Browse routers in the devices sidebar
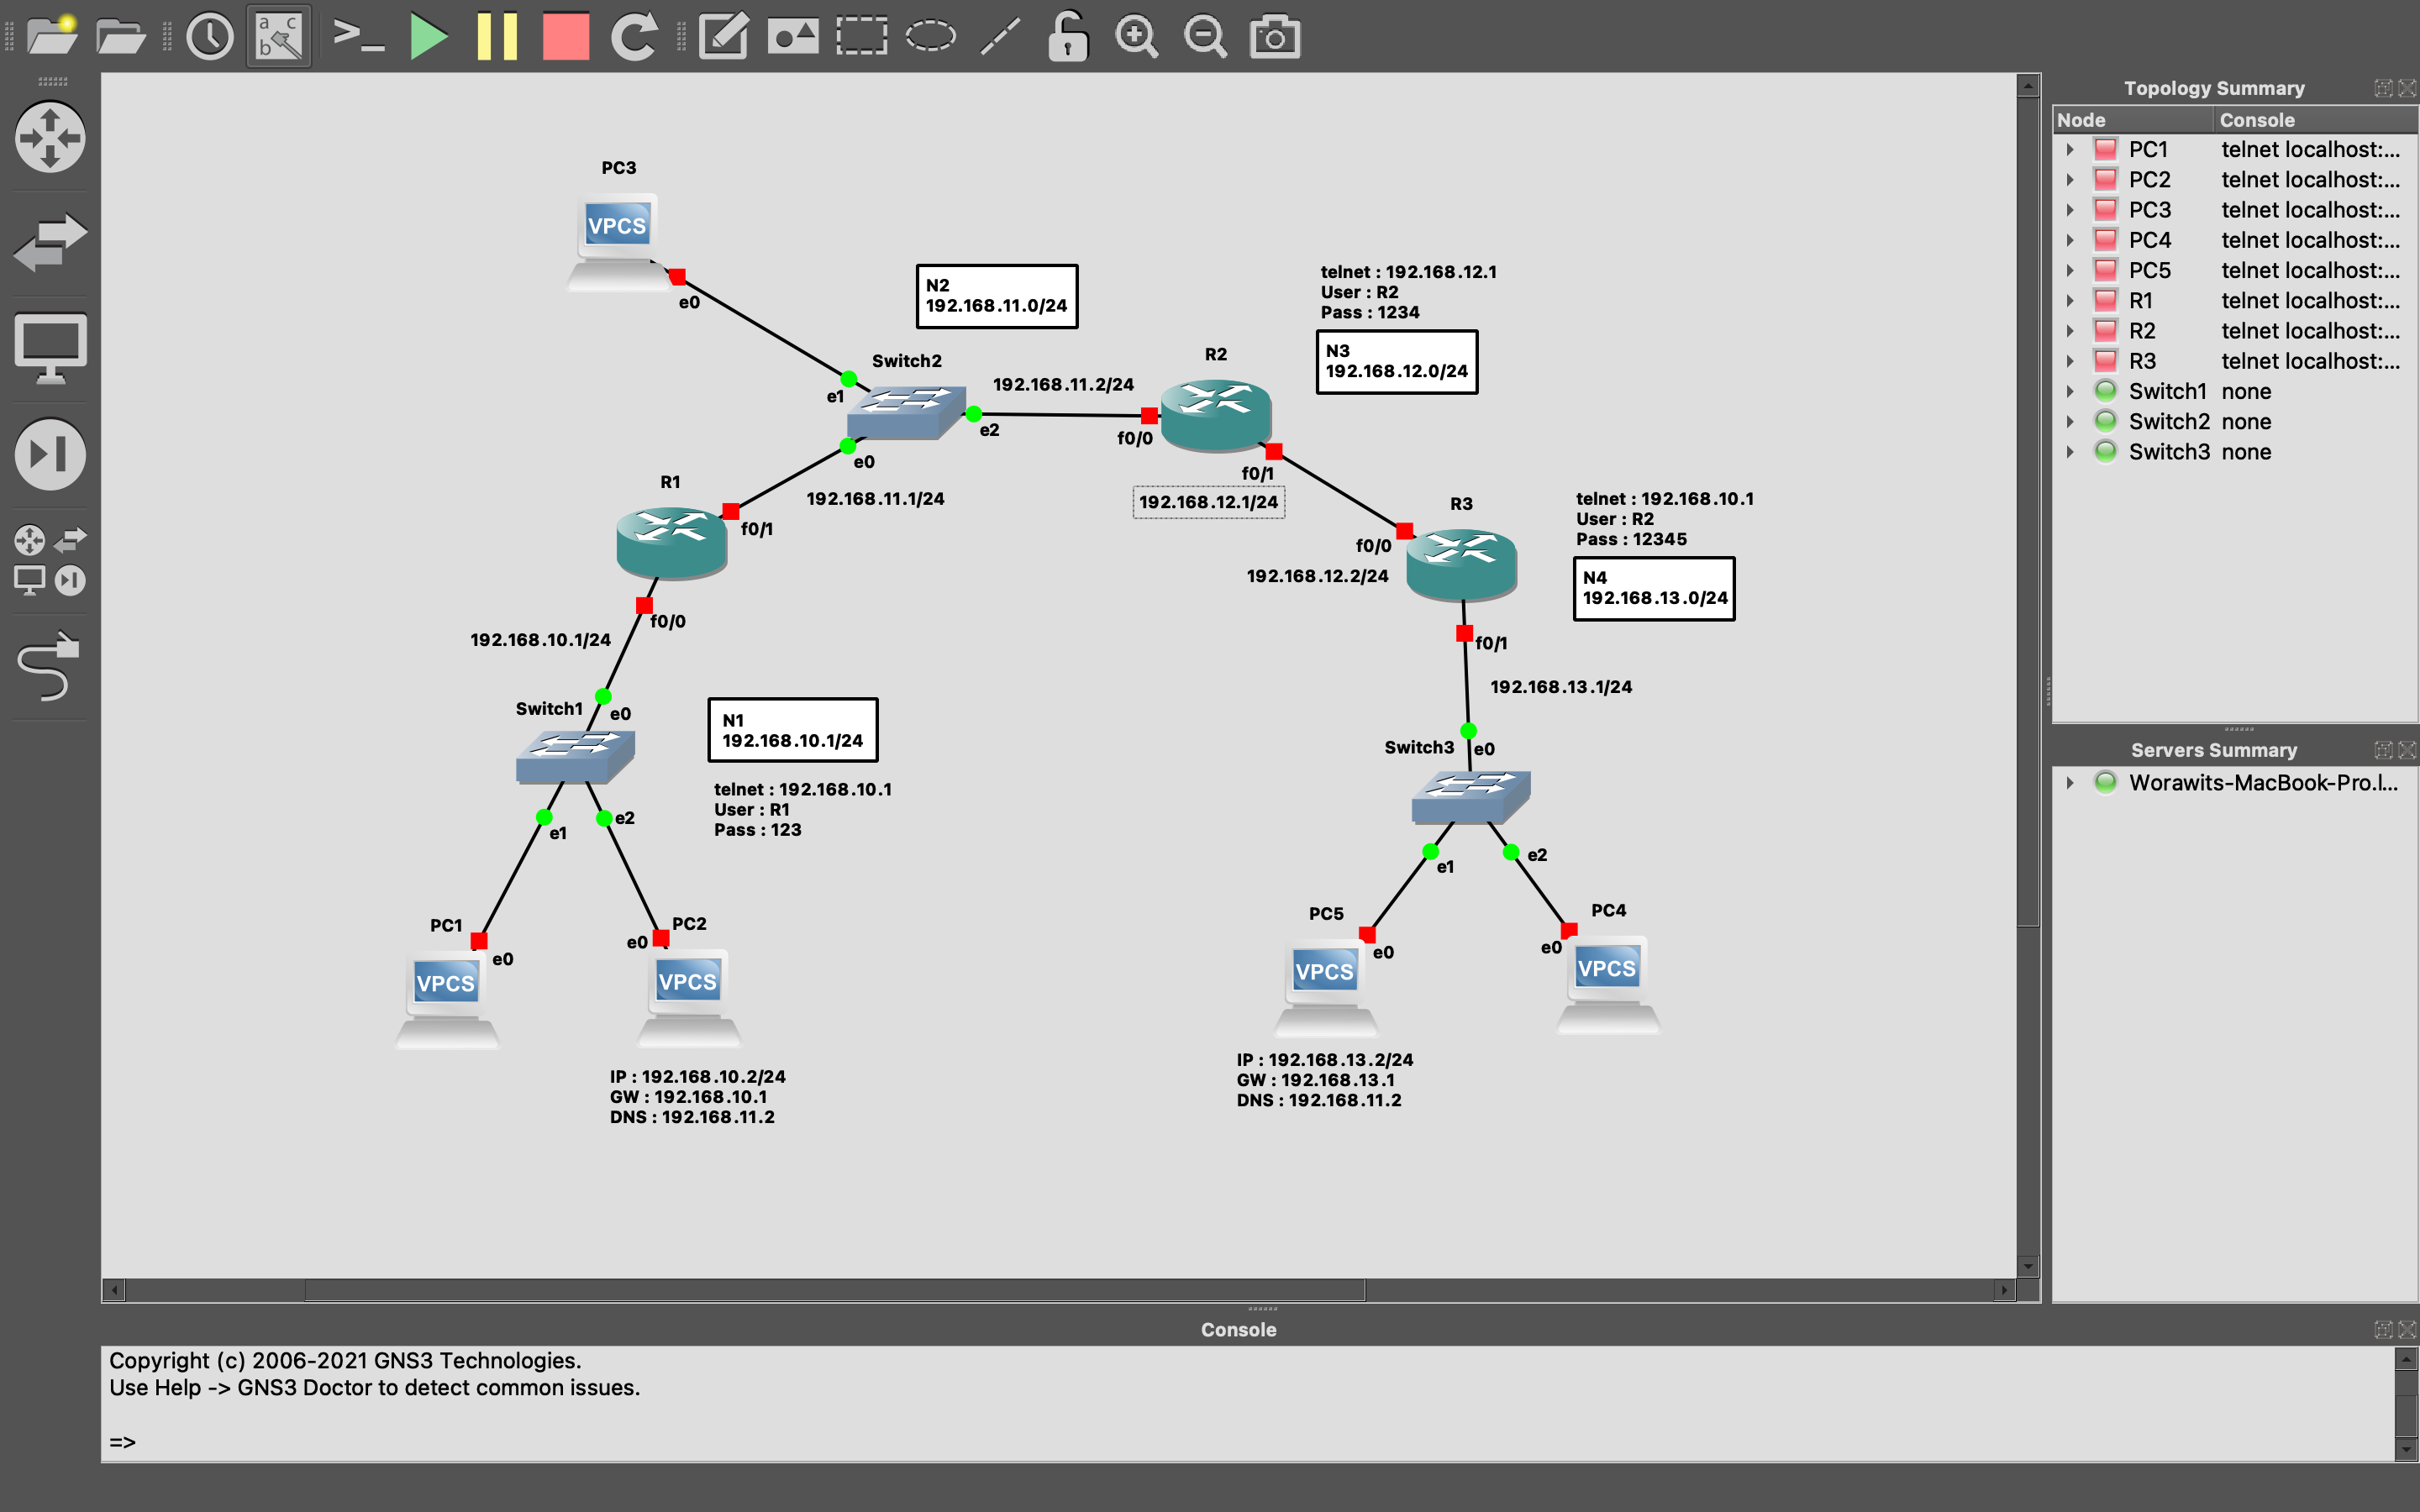The width and height of the screenshot is (2420, 1512). click(x=50, y=137)
